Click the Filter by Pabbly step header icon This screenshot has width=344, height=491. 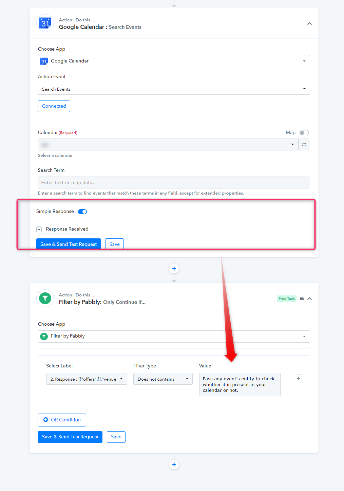pyautogui.click(x=45, y=298)
